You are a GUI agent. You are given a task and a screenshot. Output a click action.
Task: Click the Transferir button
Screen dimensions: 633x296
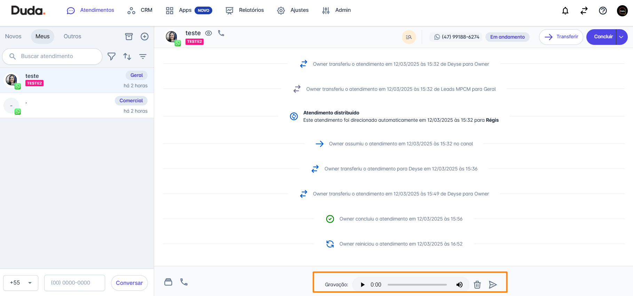pyautogui.click(x=561, y=37)
